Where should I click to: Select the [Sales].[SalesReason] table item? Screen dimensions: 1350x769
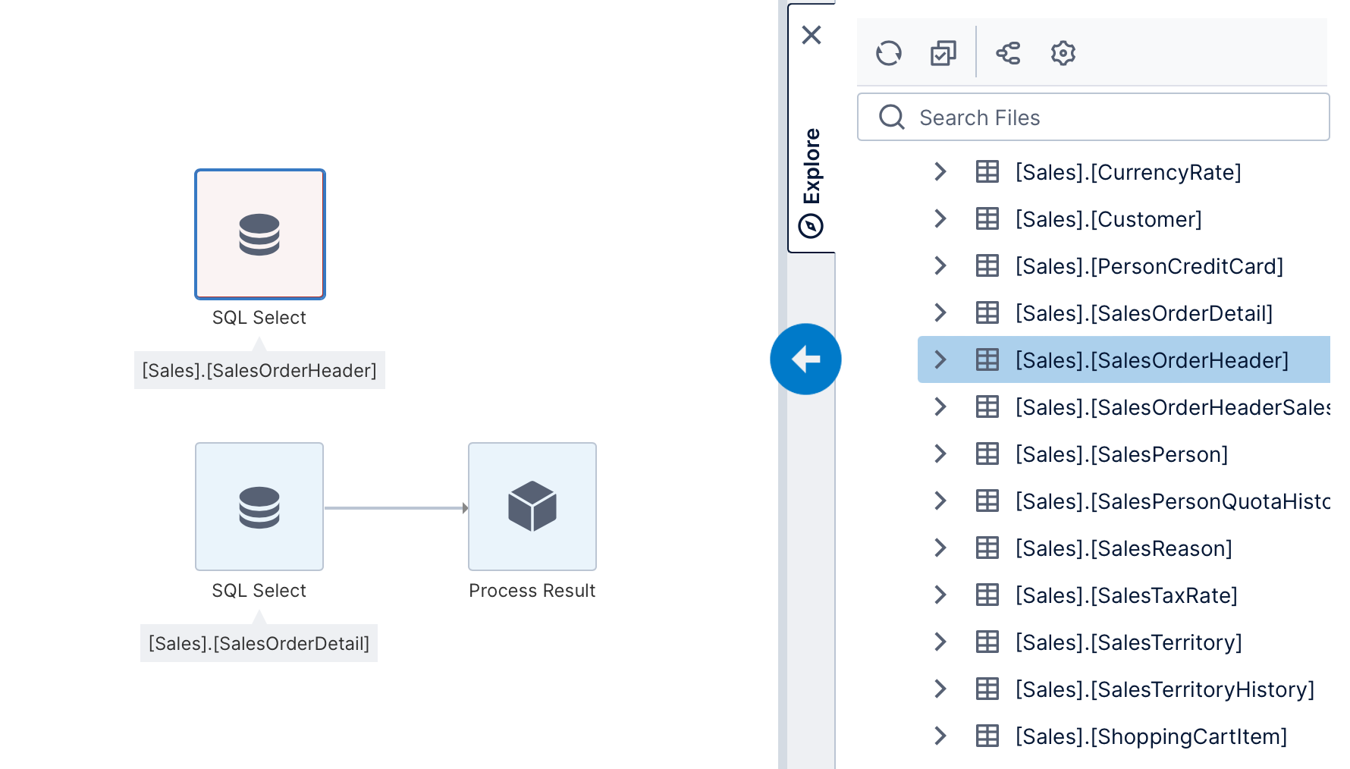1123,548
